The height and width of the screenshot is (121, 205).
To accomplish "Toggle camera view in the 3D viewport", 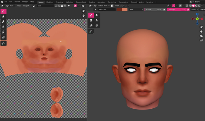I will pyautogui.click(x=201, y=36).
